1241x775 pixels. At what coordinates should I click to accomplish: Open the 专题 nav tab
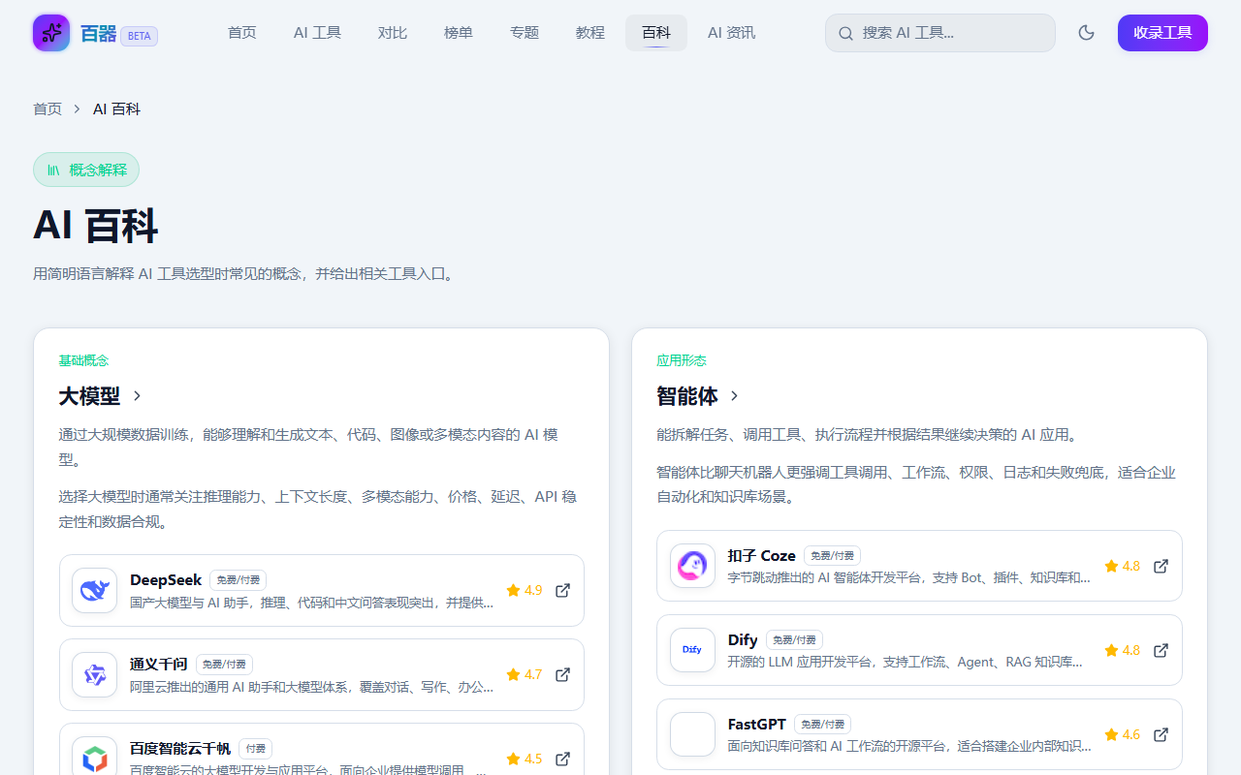click(525, 33)
